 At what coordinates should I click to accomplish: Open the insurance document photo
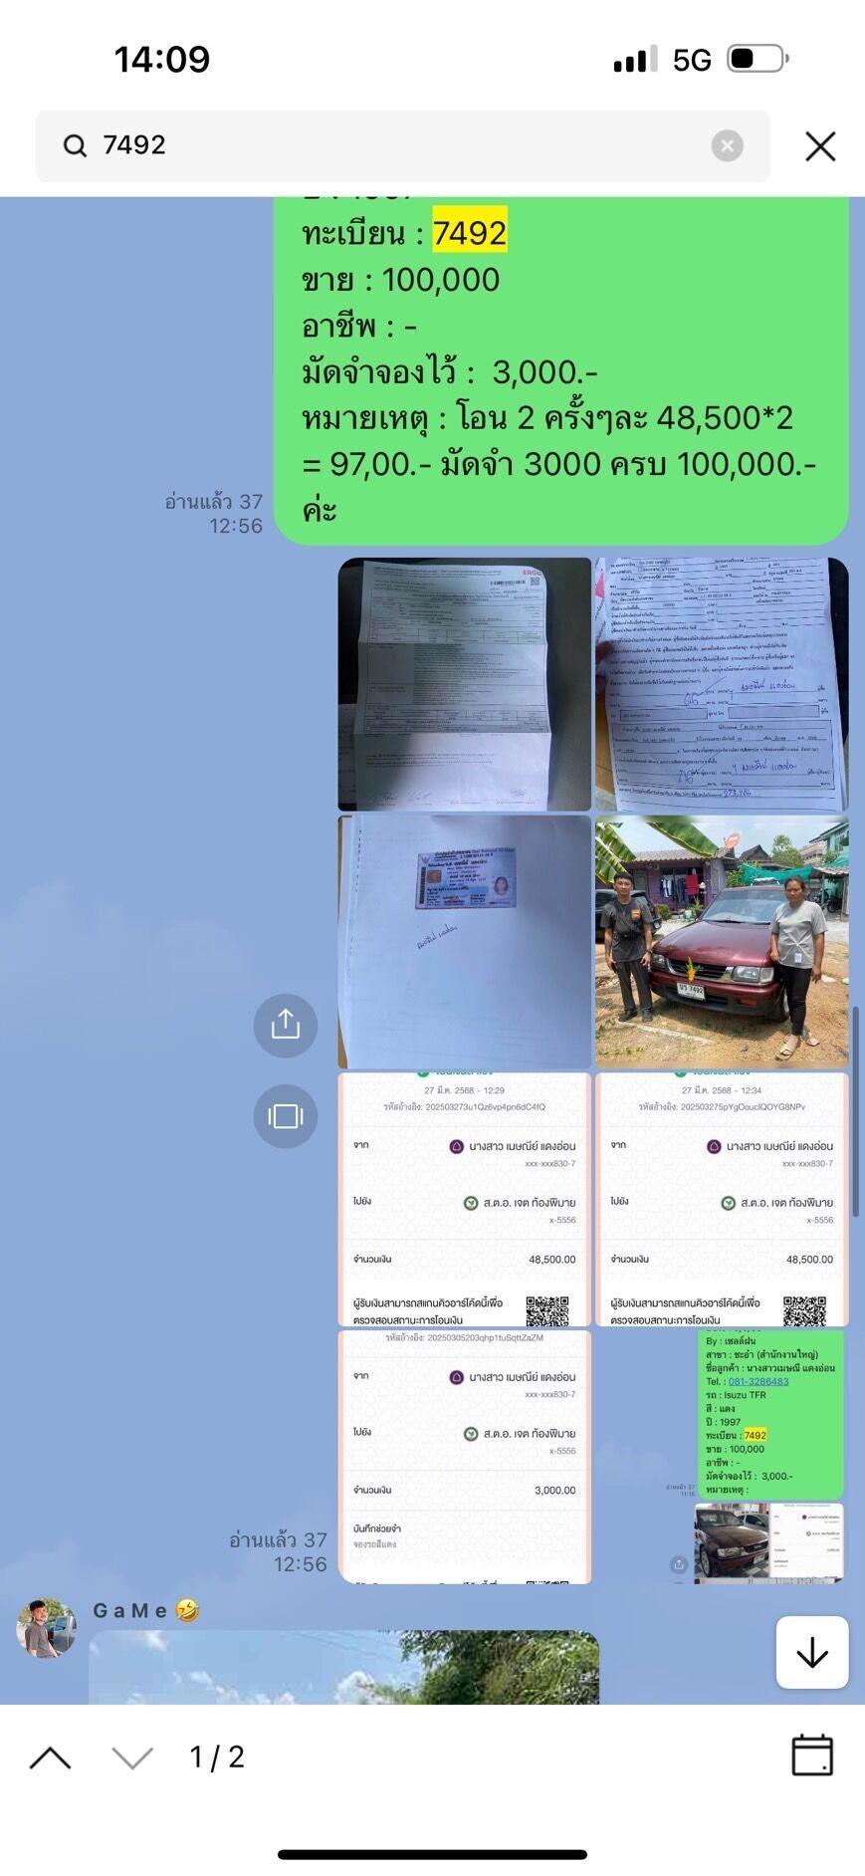click(x=464, y=684)
